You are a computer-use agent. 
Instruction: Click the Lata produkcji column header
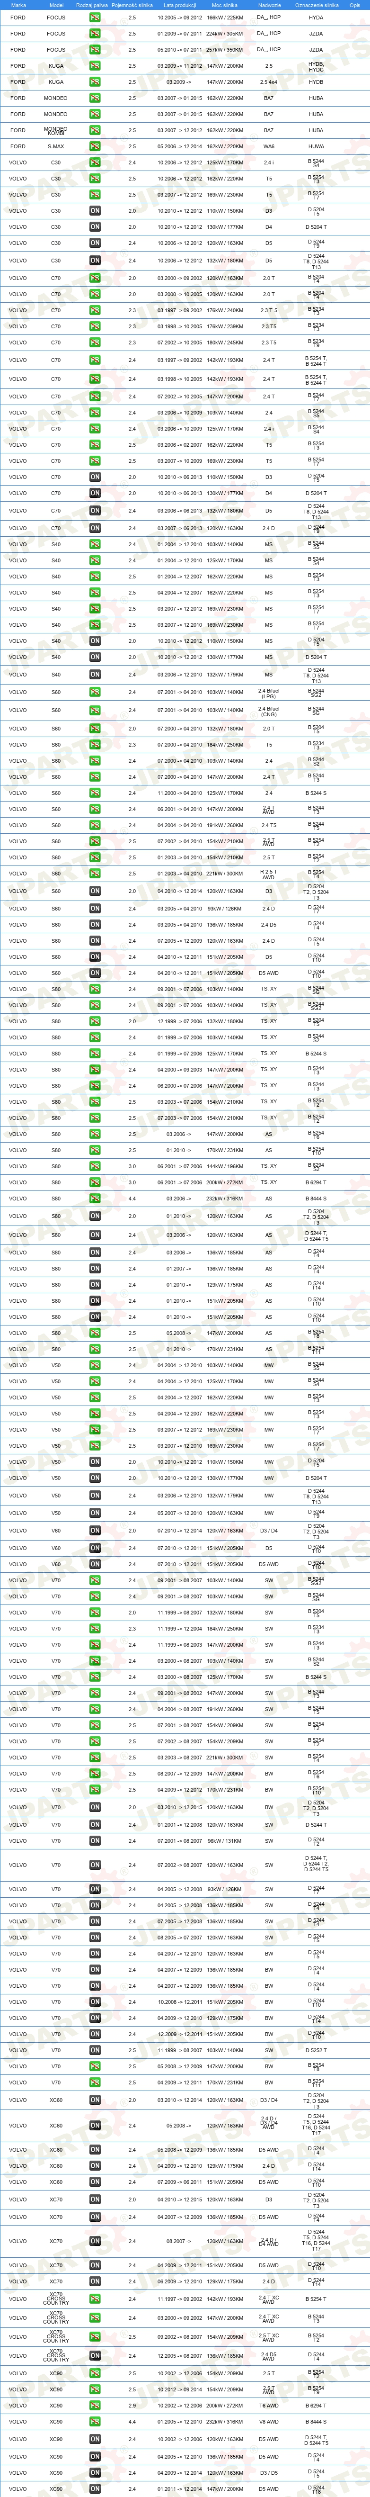tap(180, 5)
